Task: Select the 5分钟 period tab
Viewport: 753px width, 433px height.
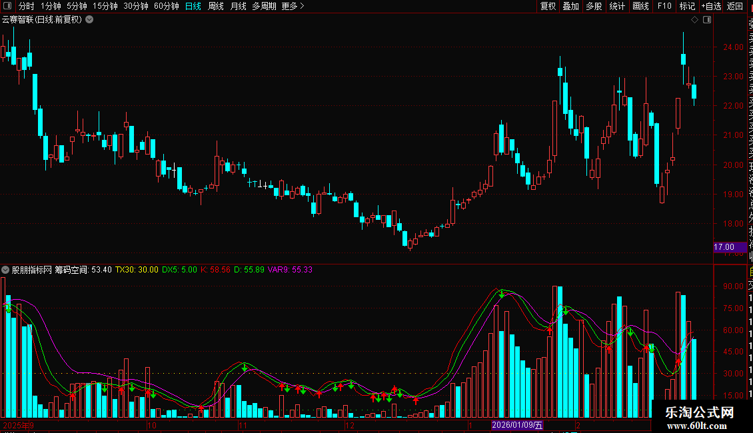Action: [77, 6]
